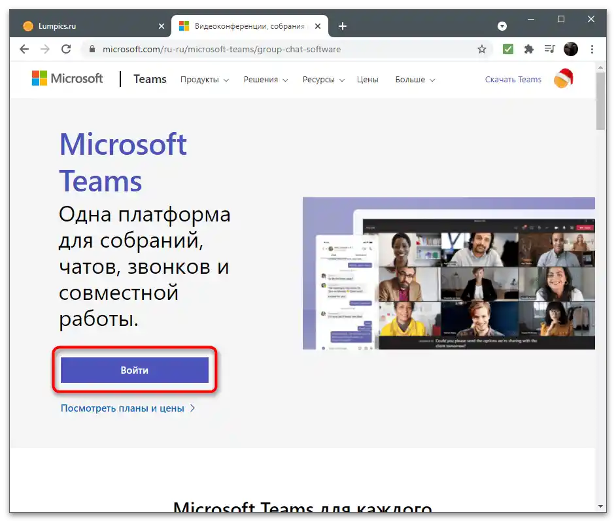616x522 pixels.
Task: Bookmark this page with the star icon
Action: click(482, 49)
